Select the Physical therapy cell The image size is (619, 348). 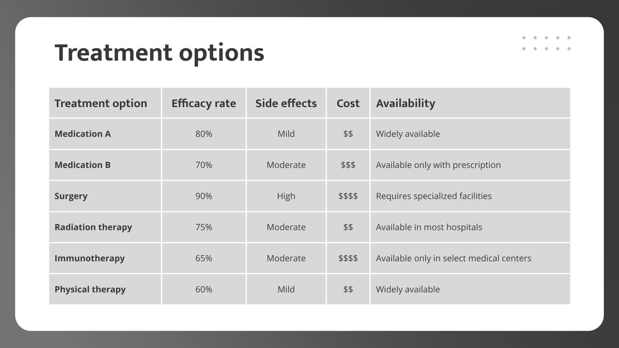pos(105,289)
